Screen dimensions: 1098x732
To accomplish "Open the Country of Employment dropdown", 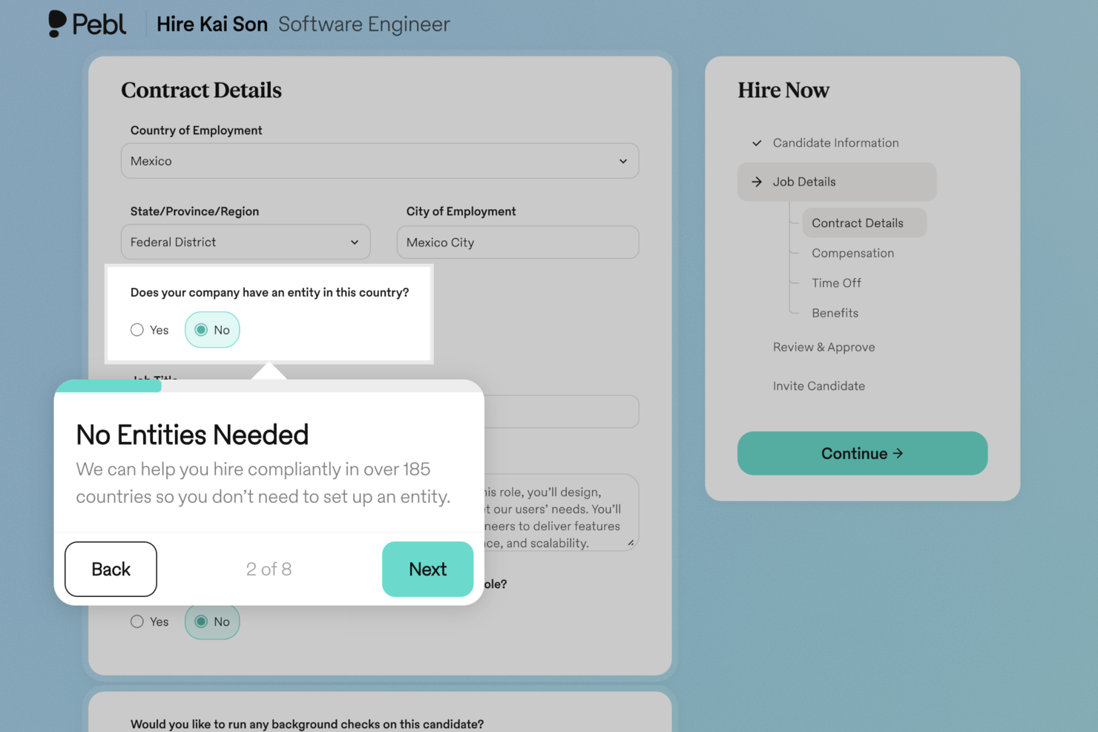I will click(380, 161).
